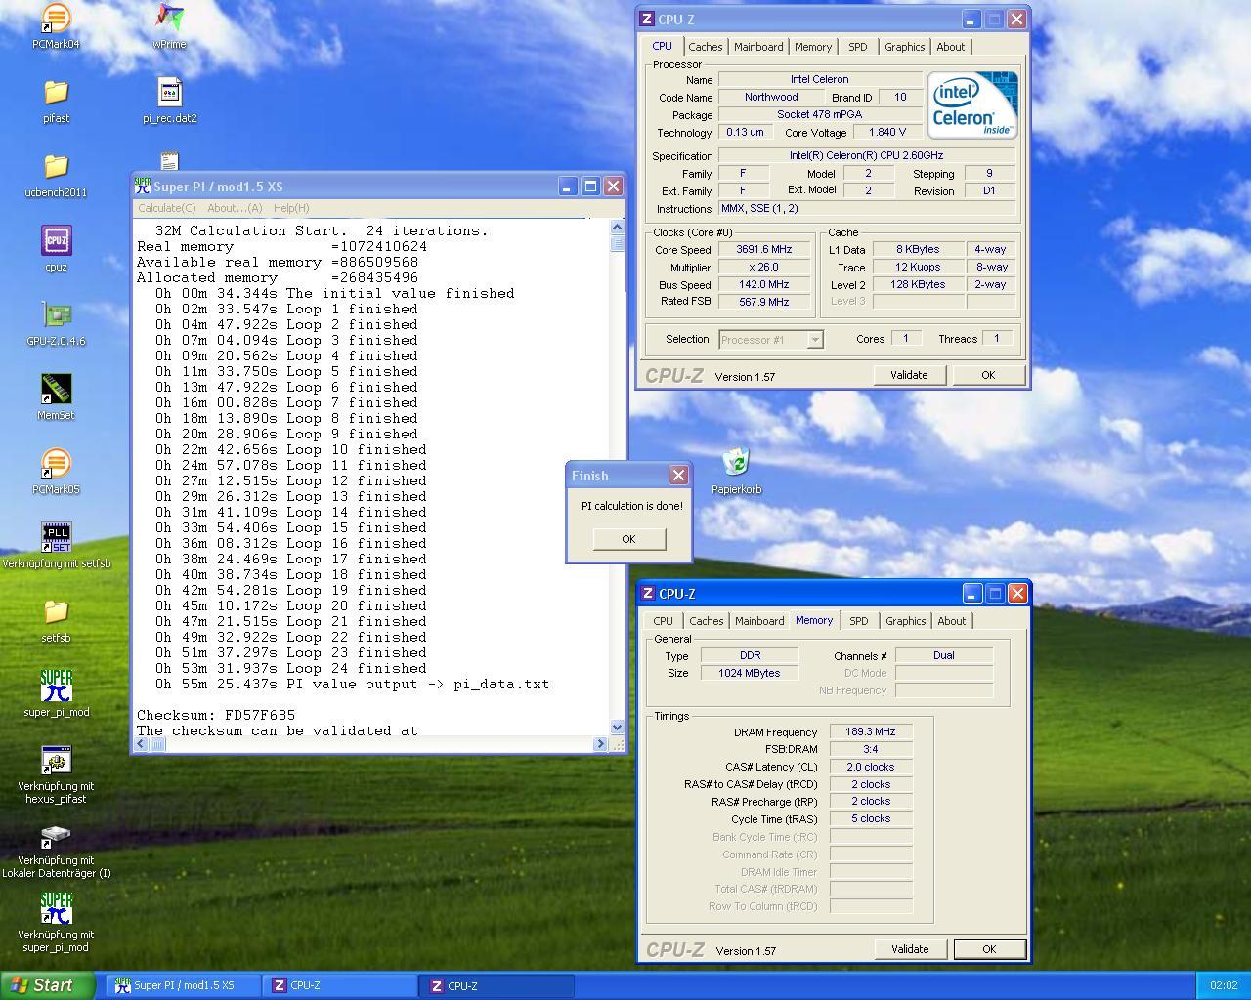Open the pifast folder on desktop
Viewport: 1251px width, 1000px height.
pos(56,102)
